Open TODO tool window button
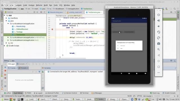The height and width of the screenshot is (101, 180). click(x=28, y=93)
